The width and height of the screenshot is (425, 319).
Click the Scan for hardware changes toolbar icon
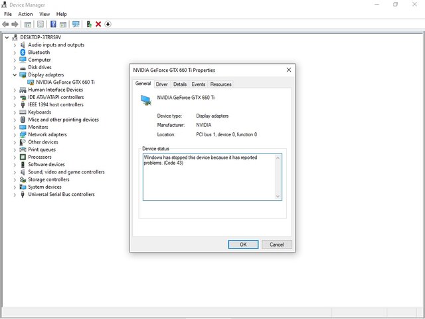coord(76,24)
